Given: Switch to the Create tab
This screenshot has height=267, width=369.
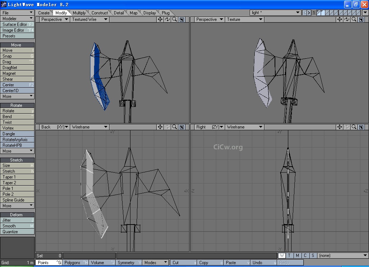Looking at the screenshot, I should click(44, 13).
